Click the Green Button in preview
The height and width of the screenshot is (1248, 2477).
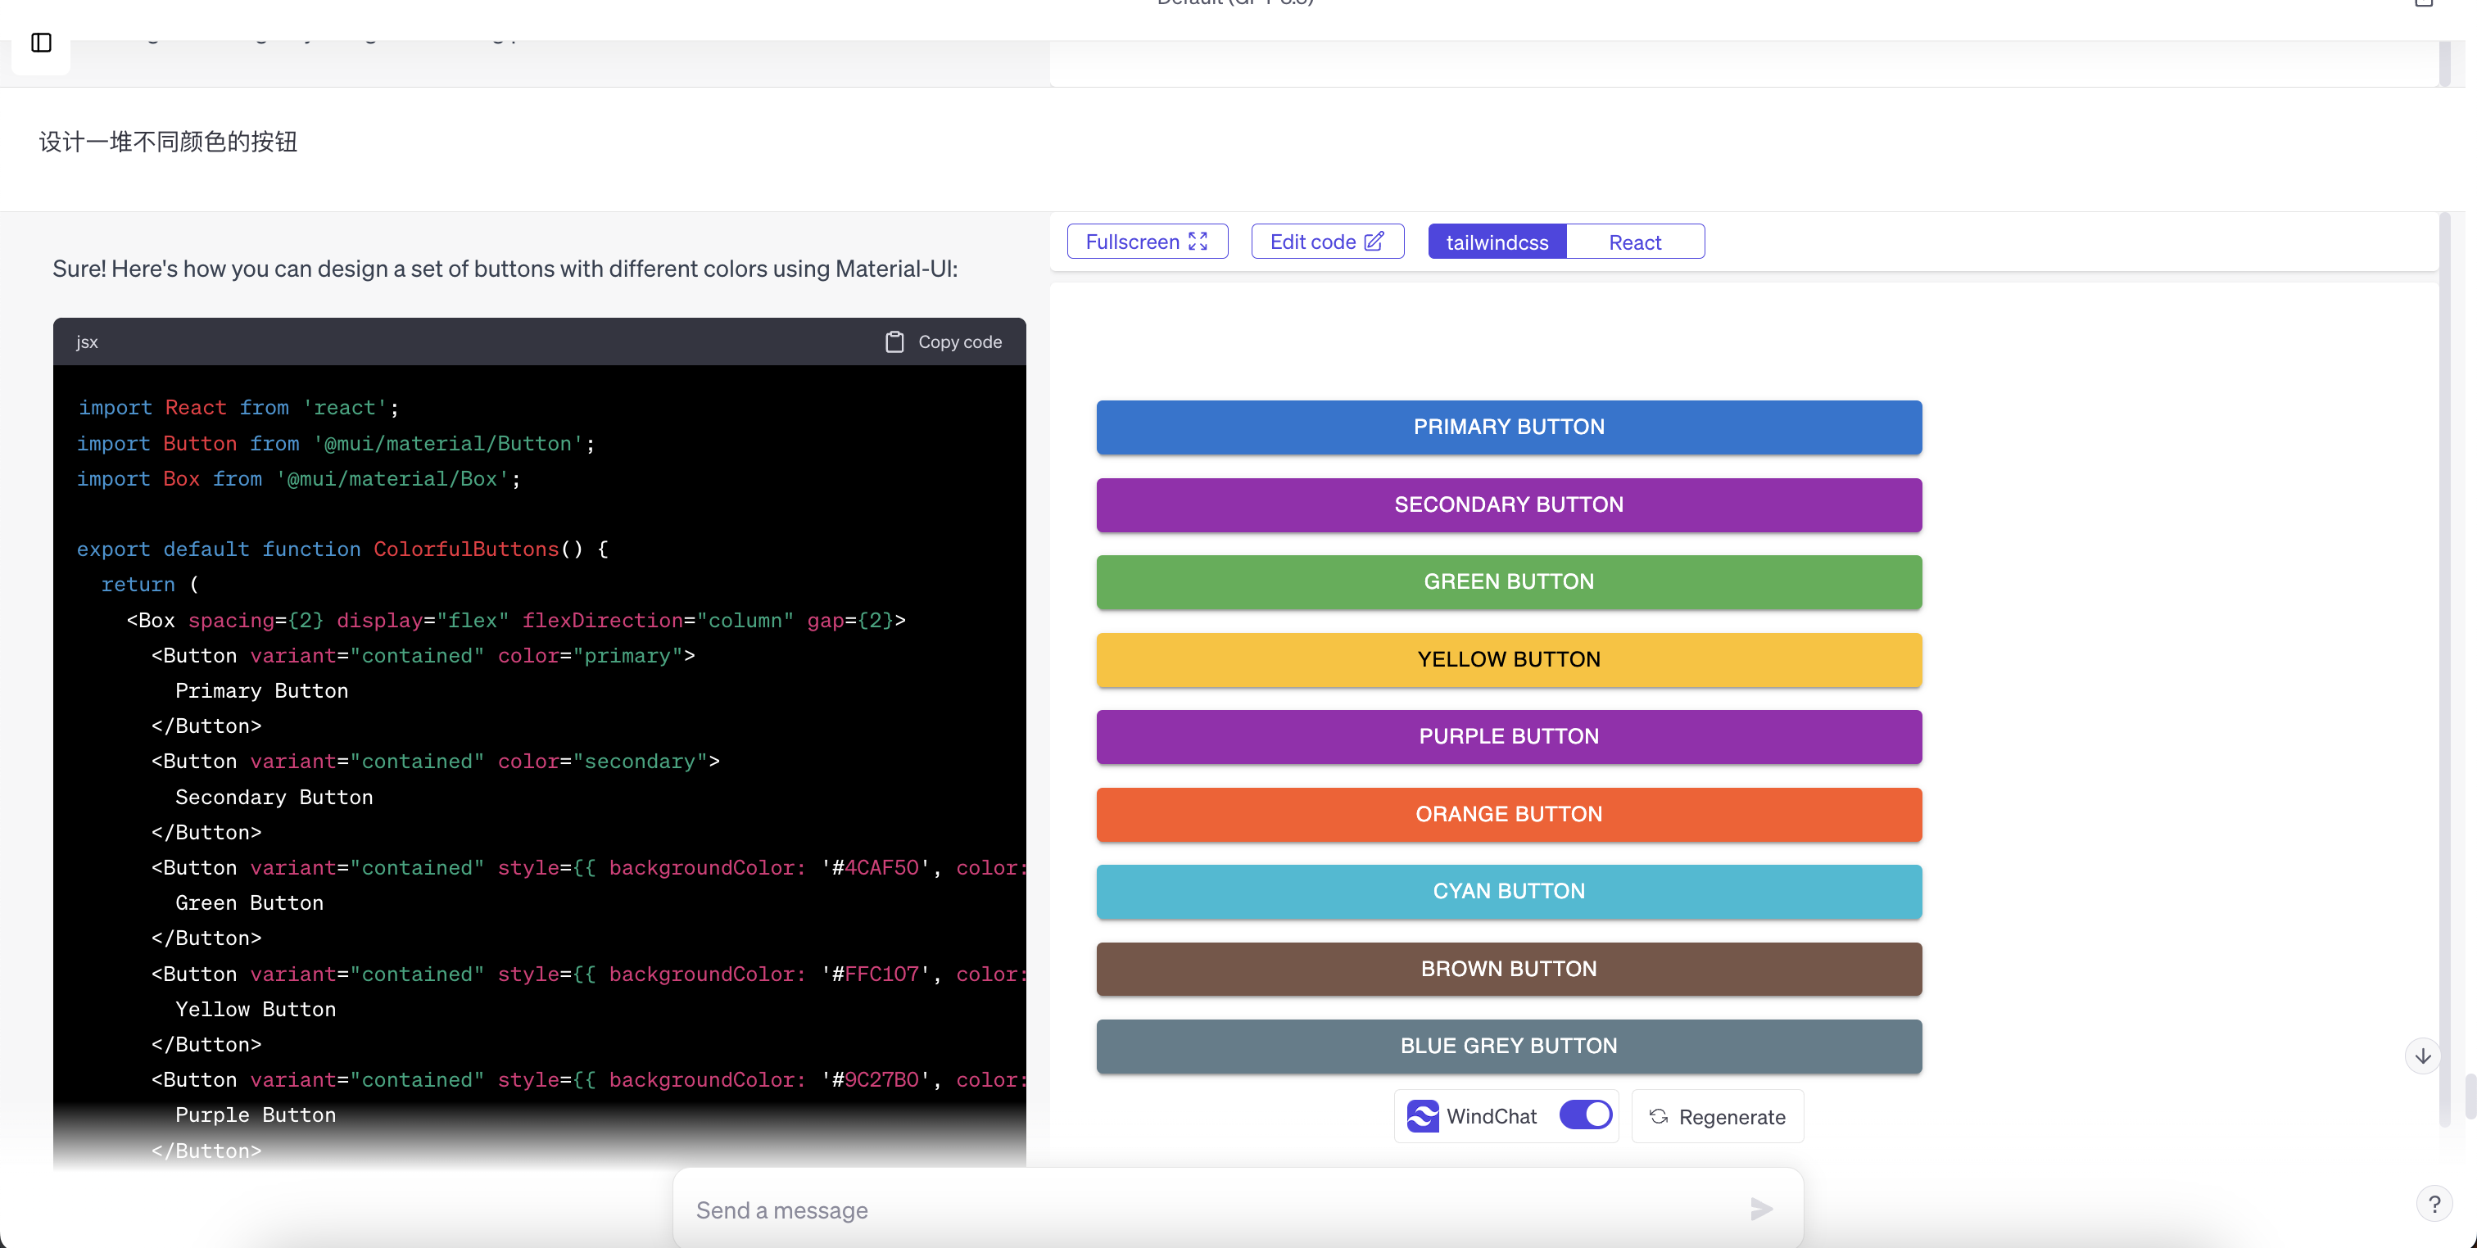[x=1508, y=581]
